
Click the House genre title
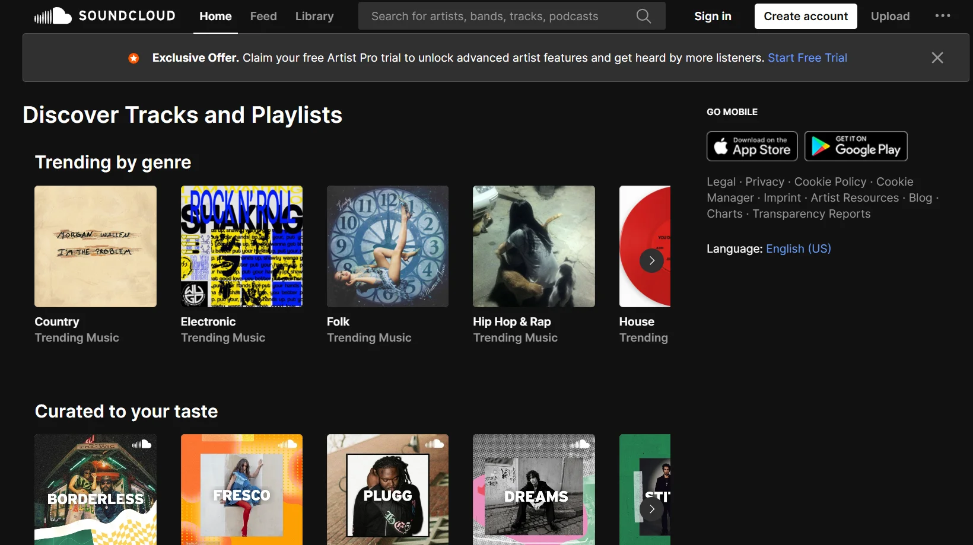[x=637, y=321]
